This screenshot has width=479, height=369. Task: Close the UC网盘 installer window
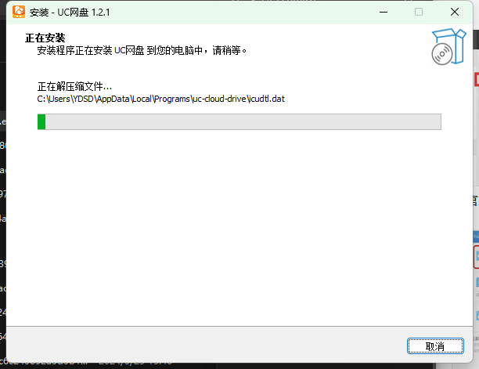[x=455, y=13]
